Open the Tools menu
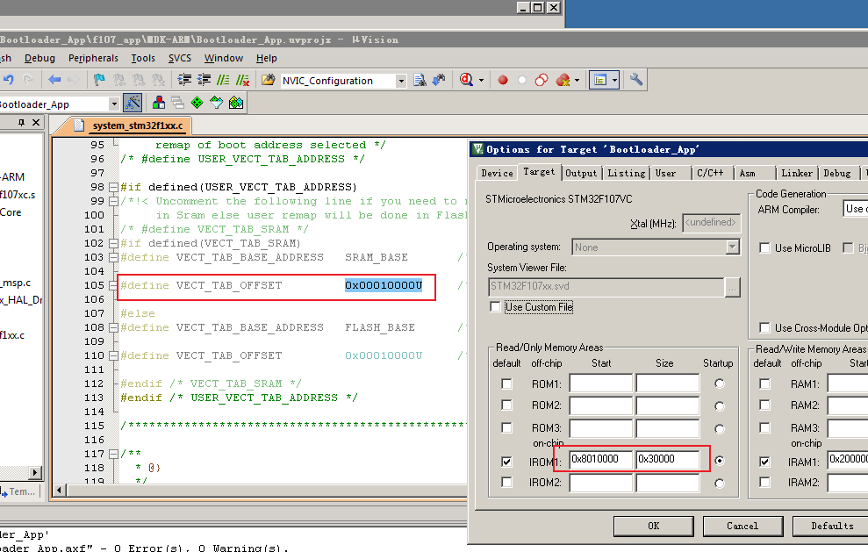Image resolution: width=868 pixels, height=552 pixels. click(143, 58)
